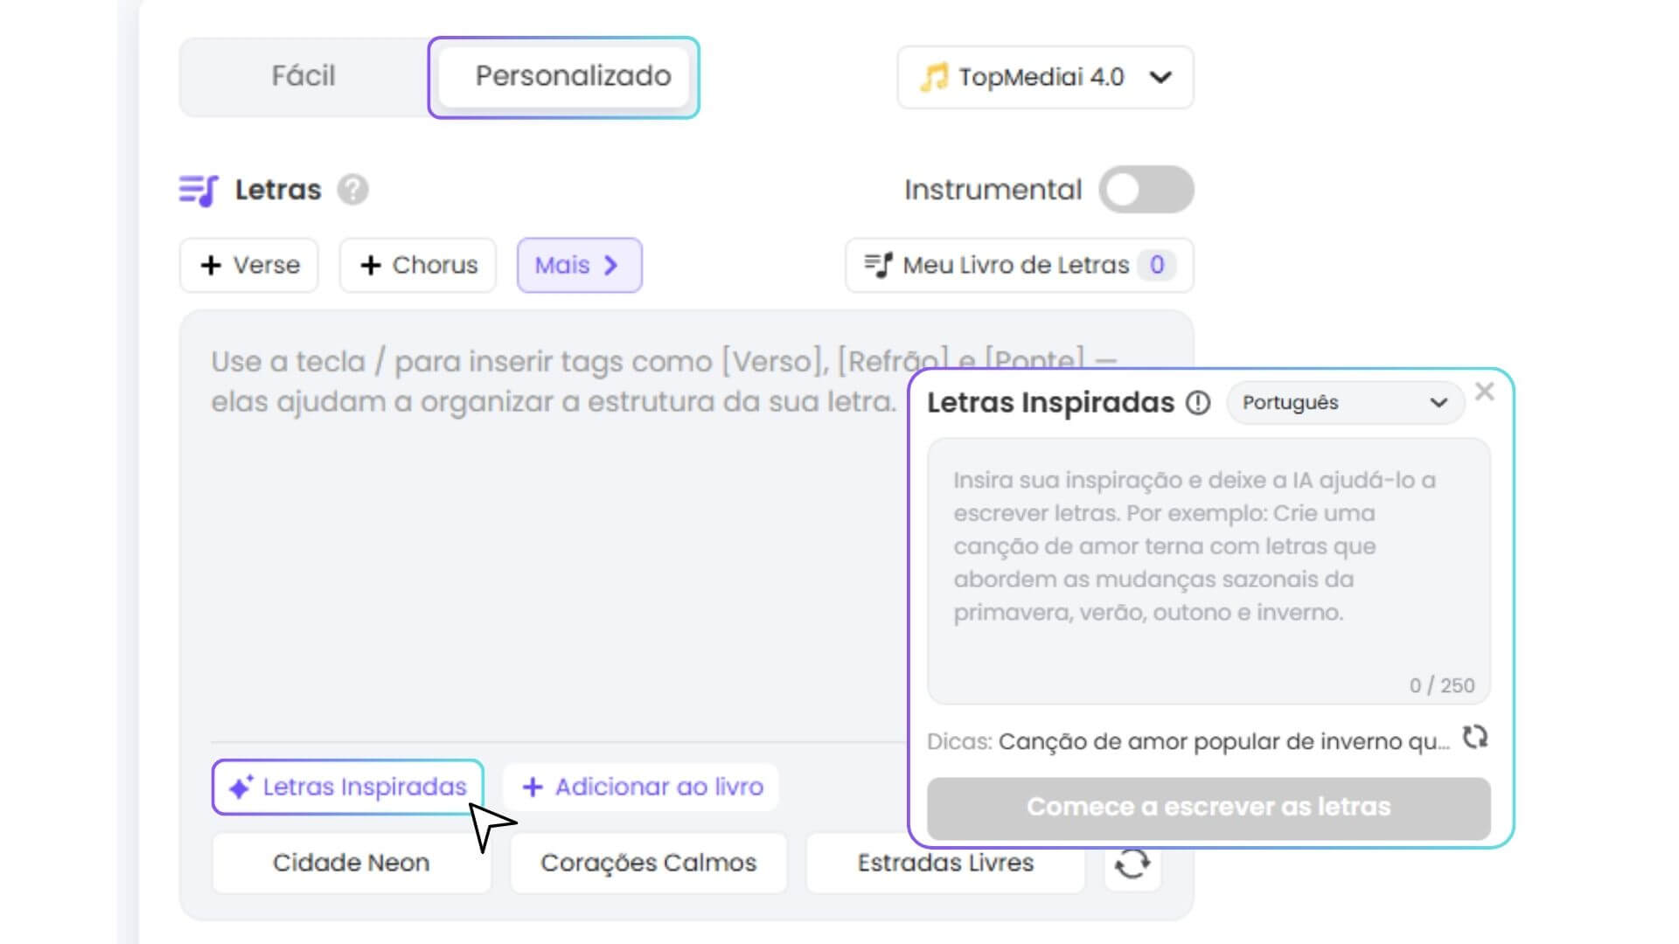The width and height of the screenshot is (1679, 944).
Task: Close the Letras Inspiradas panel
Action: click(1485, 392)
